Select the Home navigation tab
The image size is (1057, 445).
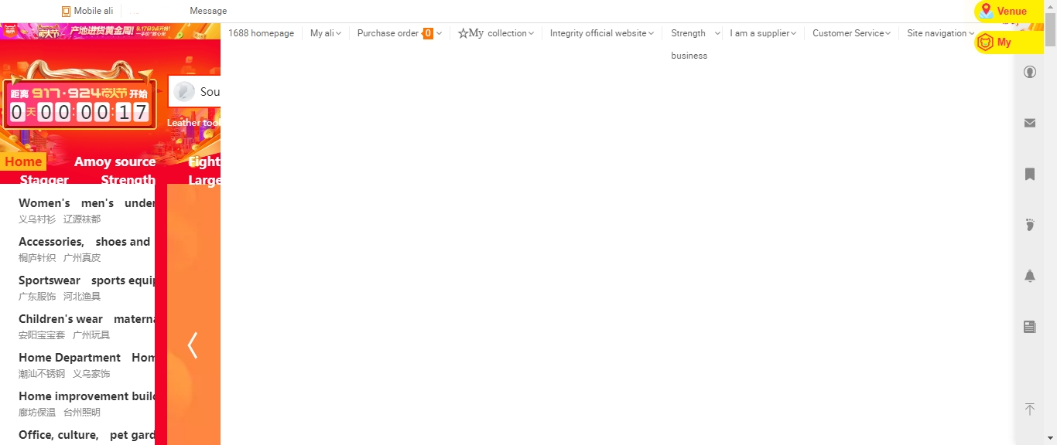(23, 161)
